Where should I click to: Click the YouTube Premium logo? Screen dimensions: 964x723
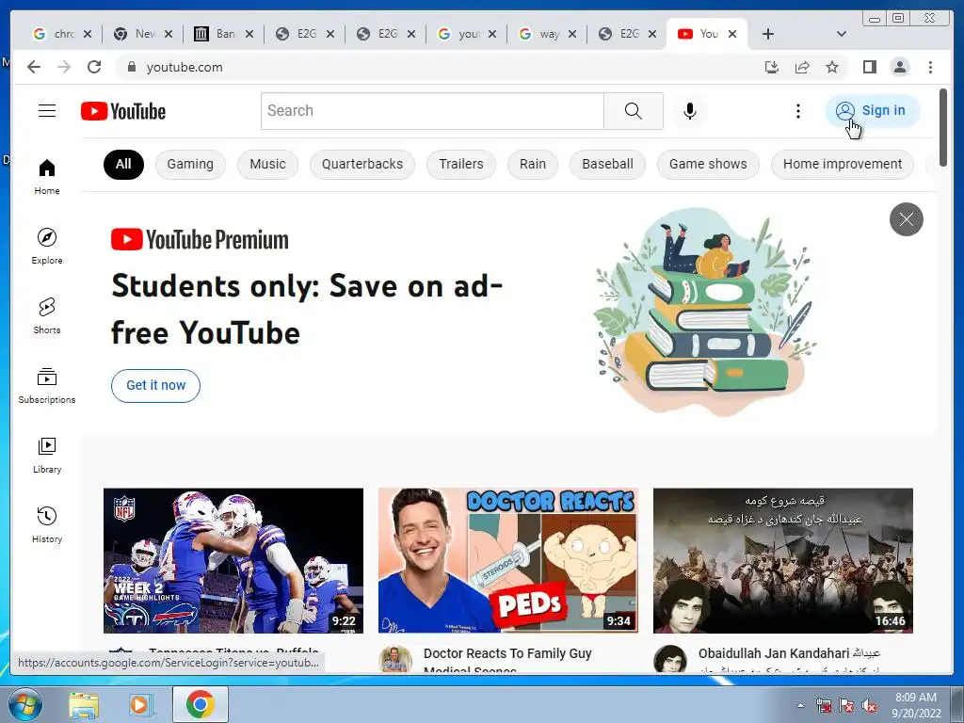point(200,240)
